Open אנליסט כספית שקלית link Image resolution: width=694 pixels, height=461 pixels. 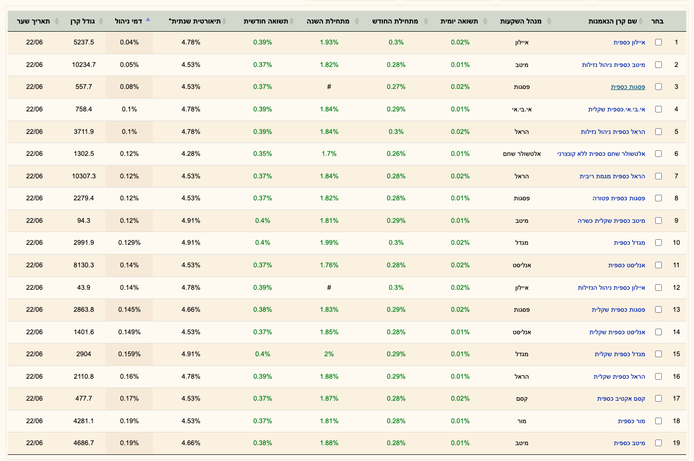coord(617,332)
